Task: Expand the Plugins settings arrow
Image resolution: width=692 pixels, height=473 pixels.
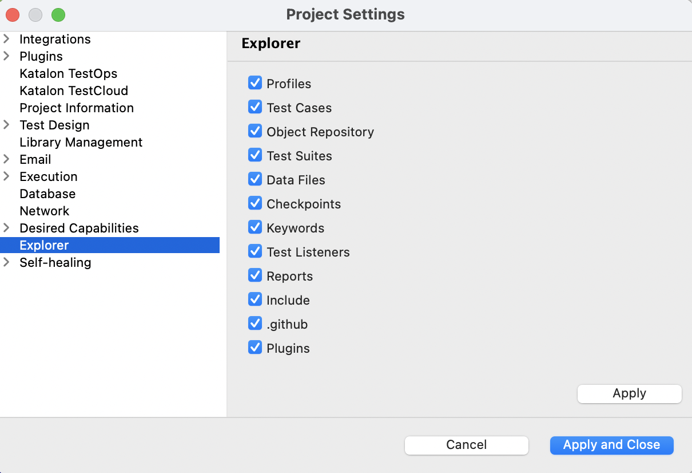Action: coord(7,56)
